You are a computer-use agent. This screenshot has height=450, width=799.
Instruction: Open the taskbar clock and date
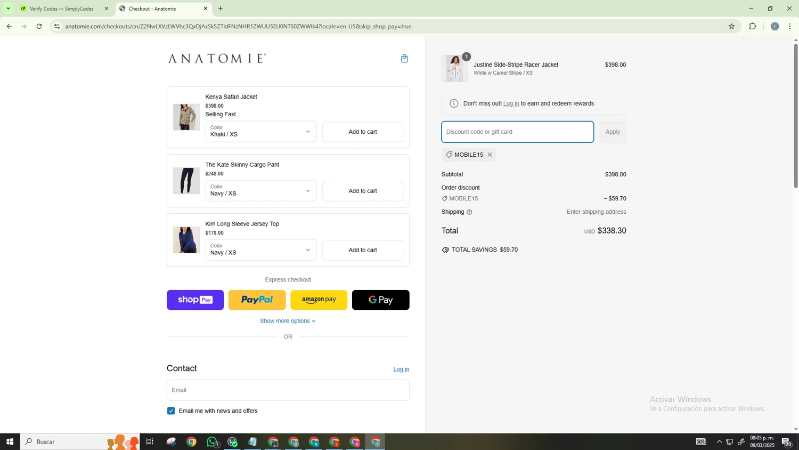click(x=762, y=441)
